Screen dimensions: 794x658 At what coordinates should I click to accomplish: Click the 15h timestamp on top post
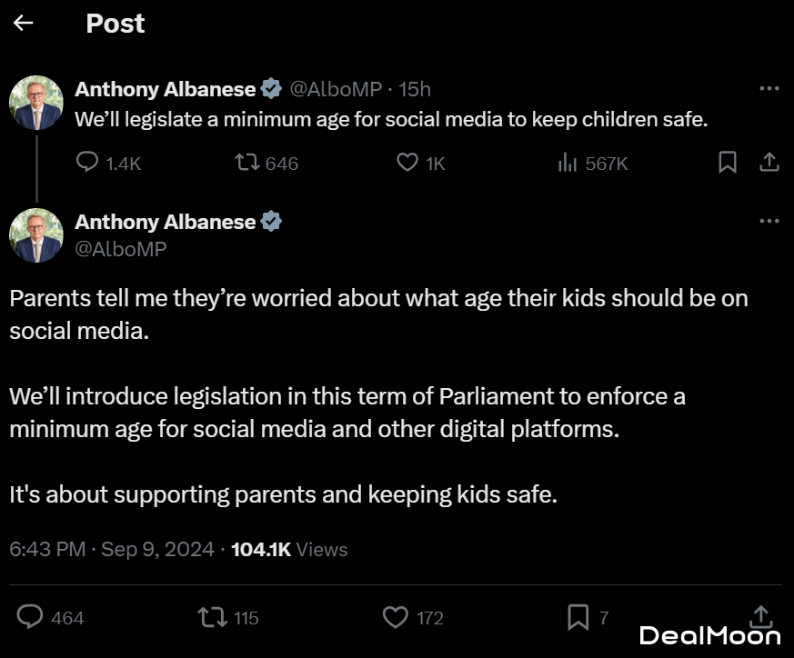415,89
